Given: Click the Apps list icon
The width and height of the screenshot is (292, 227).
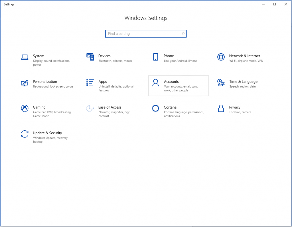Looking at the screenshot, I should tap(90, 82).
